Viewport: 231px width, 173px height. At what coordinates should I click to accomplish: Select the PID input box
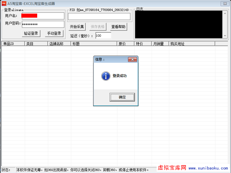pos(99,16)
